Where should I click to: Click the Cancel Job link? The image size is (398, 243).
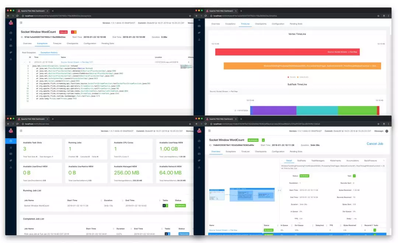[375, 144]
